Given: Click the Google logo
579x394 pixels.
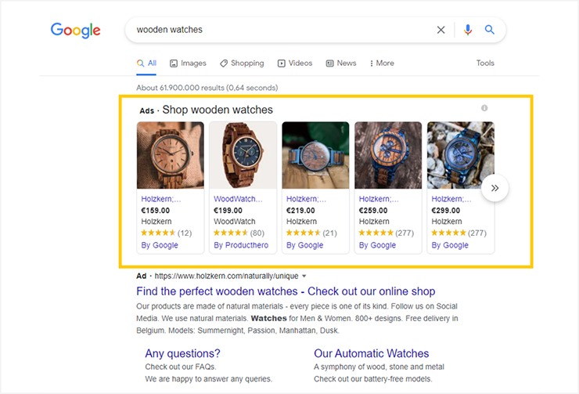Looking at the screenshot, I should tap(76, 31).
